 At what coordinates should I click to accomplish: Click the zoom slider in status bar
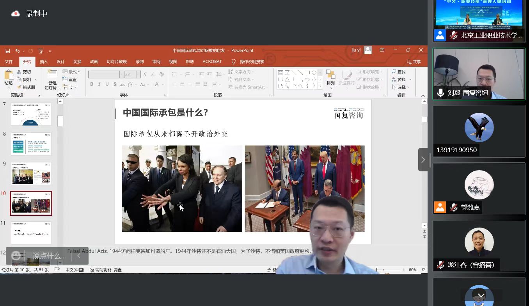click(388, 270)
